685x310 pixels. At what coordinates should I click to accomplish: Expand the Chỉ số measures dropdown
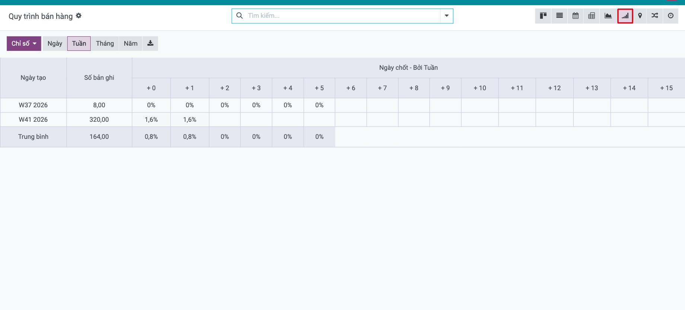pos(24,43)
